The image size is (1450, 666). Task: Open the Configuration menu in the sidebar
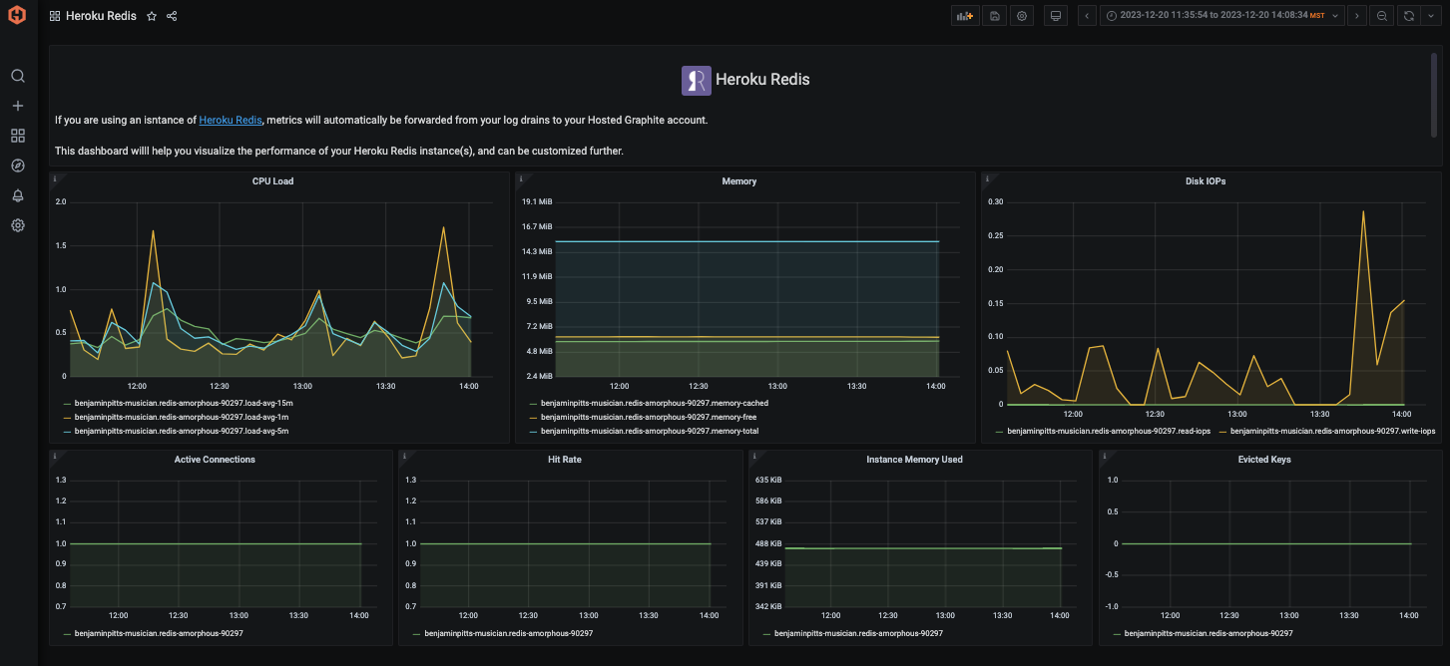(x=17, y=225)
